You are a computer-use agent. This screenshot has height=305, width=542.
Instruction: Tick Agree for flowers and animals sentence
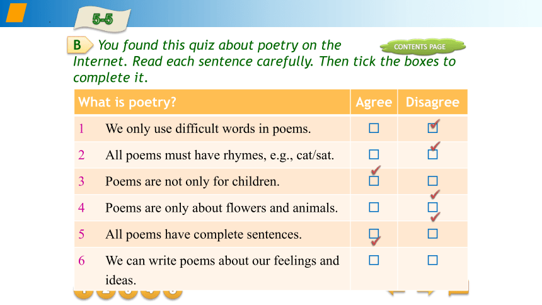coord(374,207)
